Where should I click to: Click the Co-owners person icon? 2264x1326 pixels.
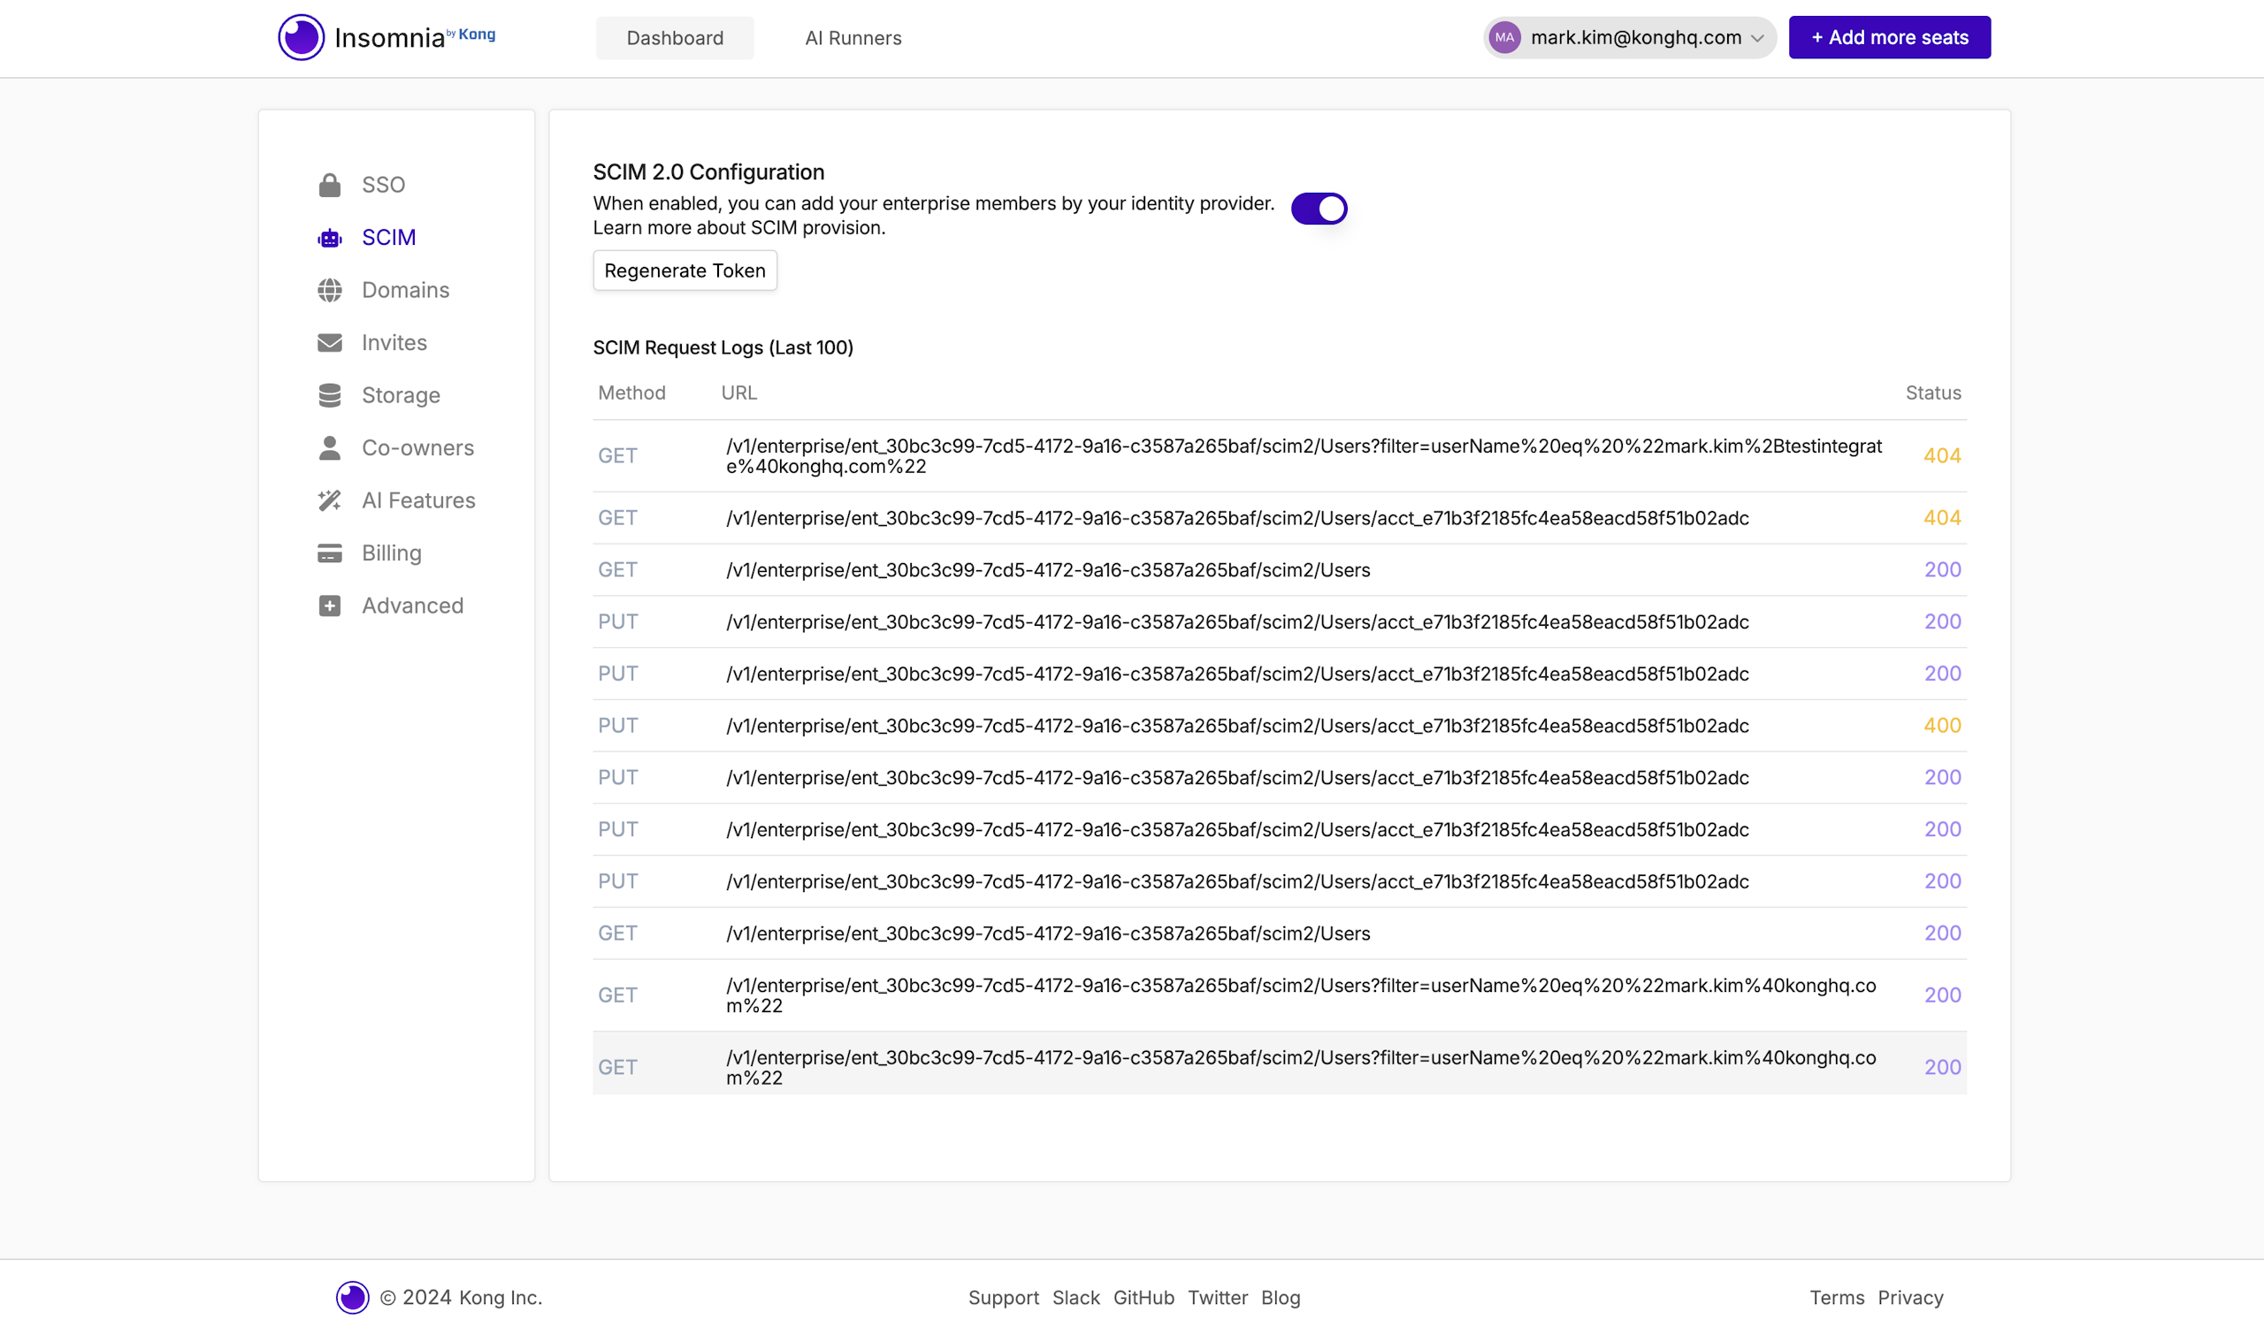[x=330, y=448]
